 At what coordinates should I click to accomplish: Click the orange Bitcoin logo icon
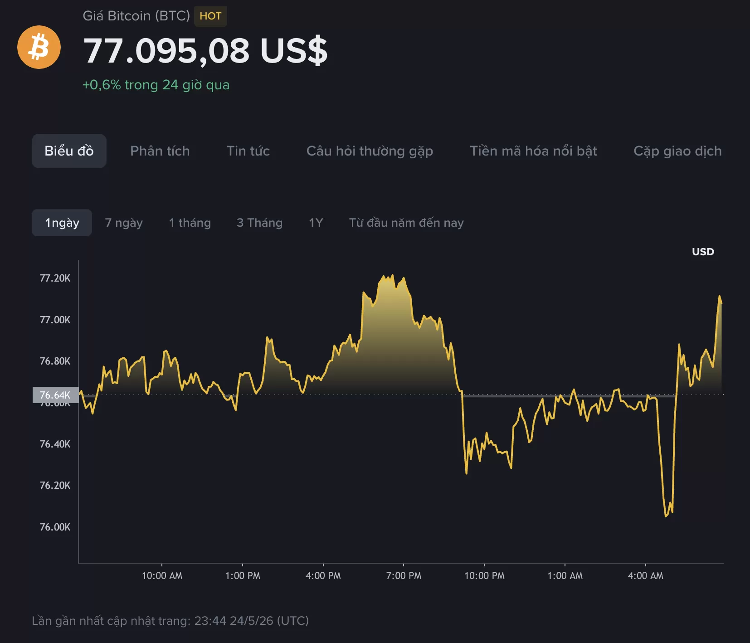tap(39, 47)
